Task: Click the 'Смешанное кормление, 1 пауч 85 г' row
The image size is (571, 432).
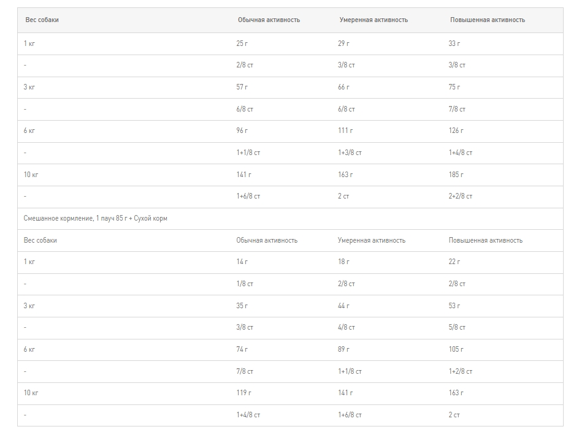Action: coord(95,219)
